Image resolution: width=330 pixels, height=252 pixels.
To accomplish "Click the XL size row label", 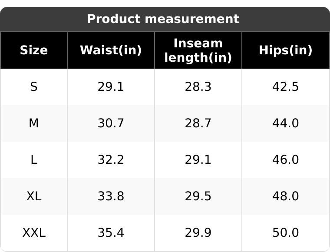I will coord(34,196).
